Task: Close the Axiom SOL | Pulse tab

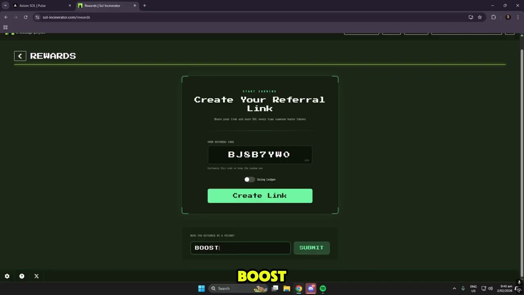Action: coord(70,6)
